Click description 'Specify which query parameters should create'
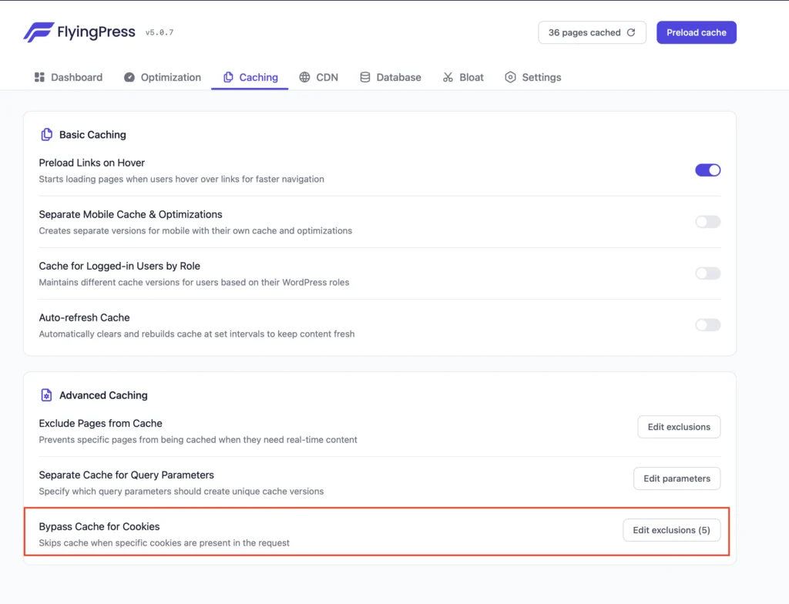The height and width of the screenshot is (604, 789). 181,492
